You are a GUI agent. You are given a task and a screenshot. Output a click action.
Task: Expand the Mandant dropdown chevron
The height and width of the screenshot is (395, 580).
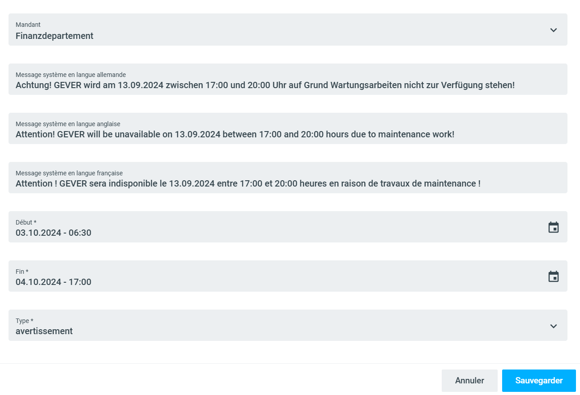click(x=554, y=30)
